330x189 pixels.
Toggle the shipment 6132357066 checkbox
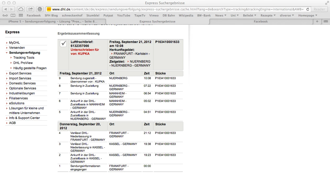[x=63, y=44]
